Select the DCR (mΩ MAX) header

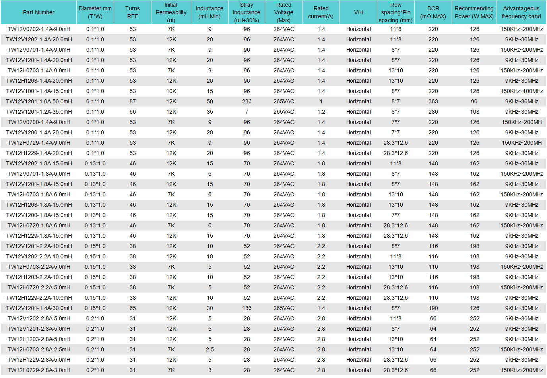click(x=433, y=12)
